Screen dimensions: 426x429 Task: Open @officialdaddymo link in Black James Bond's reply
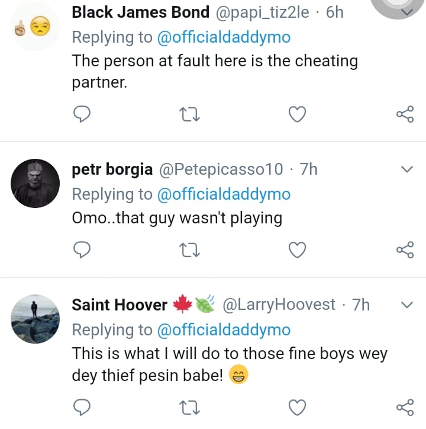coord(222,37)
